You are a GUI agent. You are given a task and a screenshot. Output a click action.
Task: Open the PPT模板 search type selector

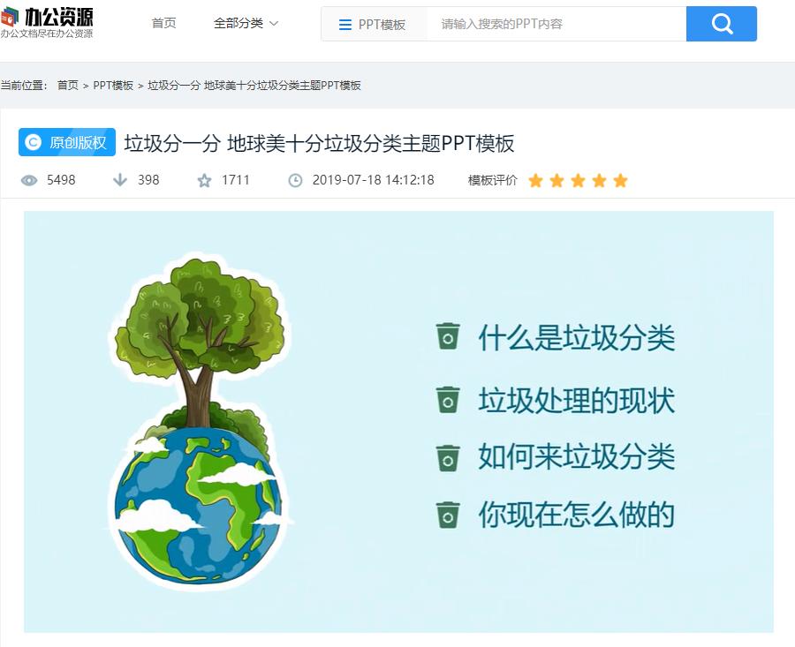click(x=375, y=24)
